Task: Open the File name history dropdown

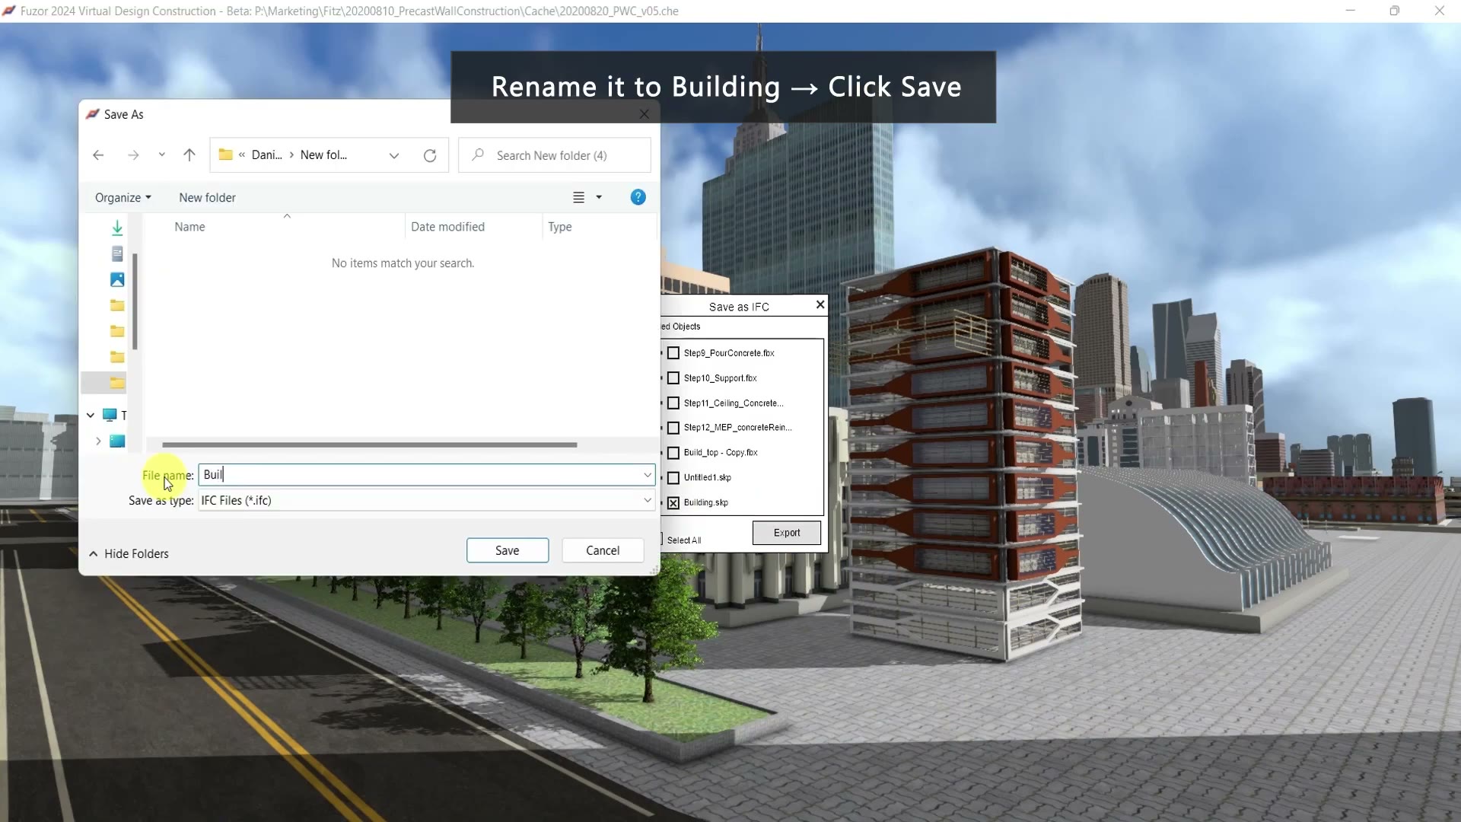Action: [648, 475]
